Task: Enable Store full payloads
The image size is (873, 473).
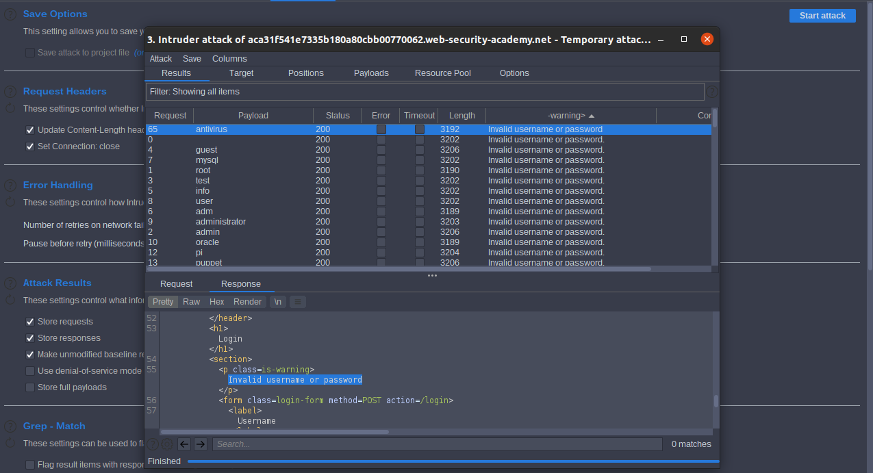Action: point(30,387)
